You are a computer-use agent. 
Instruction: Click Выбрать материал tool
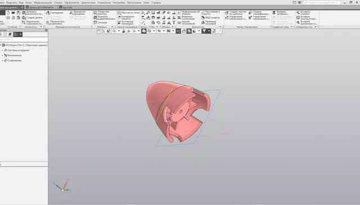pyautogui.click(x=281, y=13)
